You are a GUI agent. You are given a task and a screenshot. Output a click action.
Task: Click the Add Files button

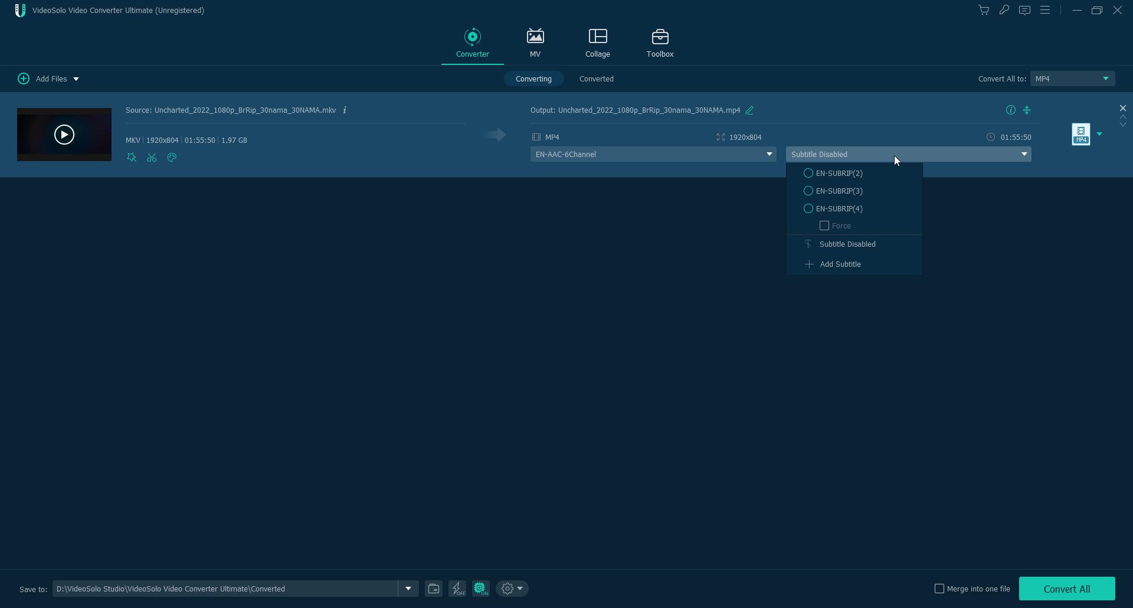42,79
